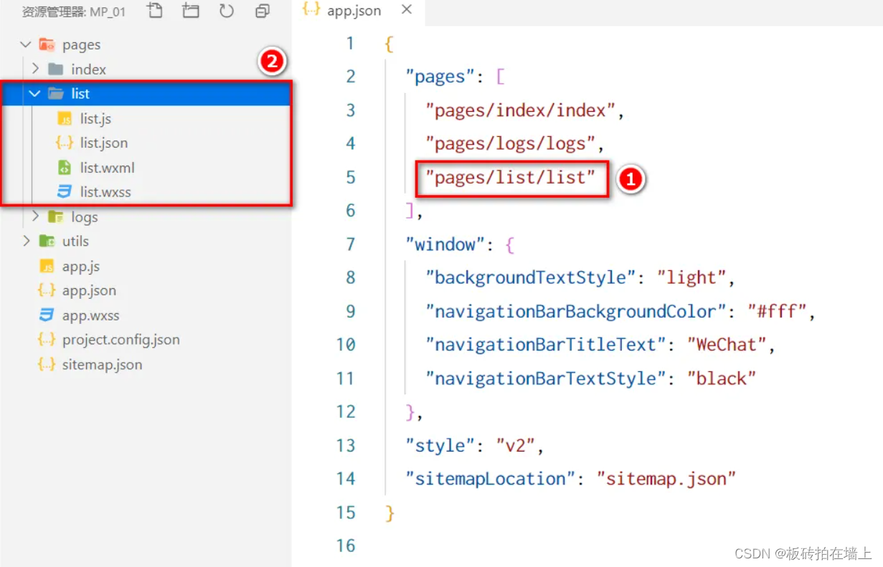
Task: Click the "light" value on line 8
Action: (692, 277)
